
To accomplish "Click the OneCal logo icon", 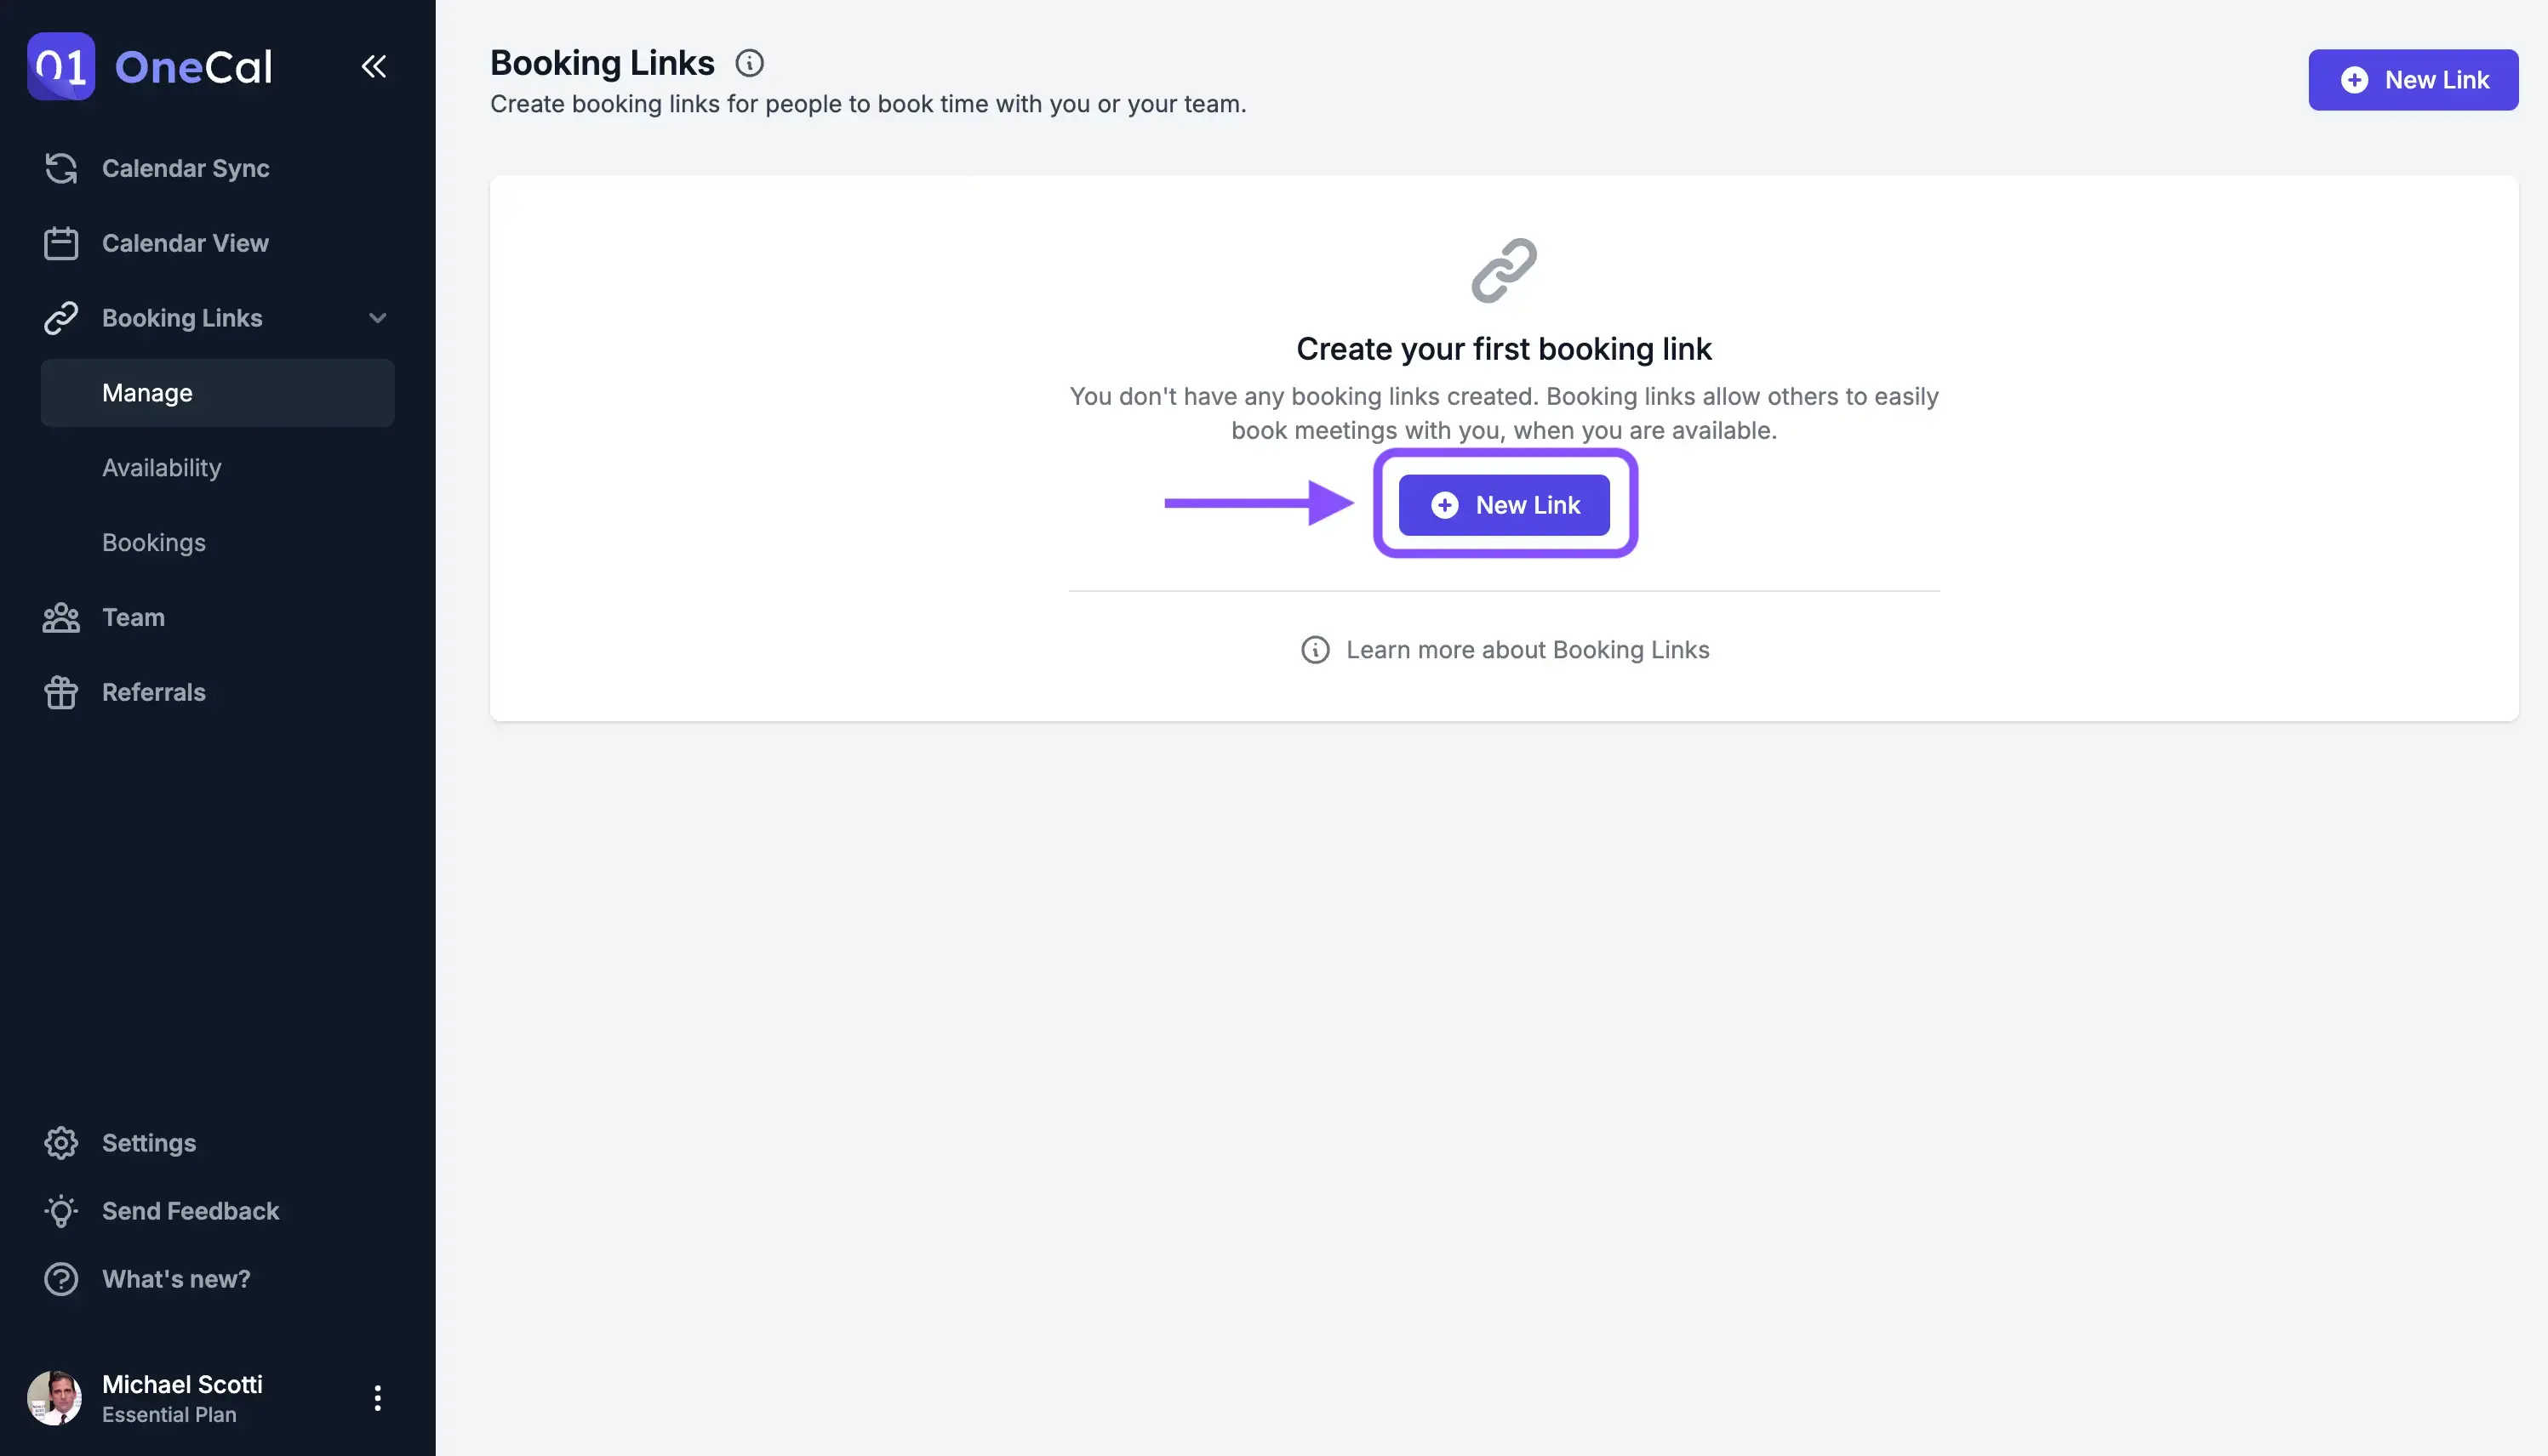I will pyautogui.click(x=61, y=66).
